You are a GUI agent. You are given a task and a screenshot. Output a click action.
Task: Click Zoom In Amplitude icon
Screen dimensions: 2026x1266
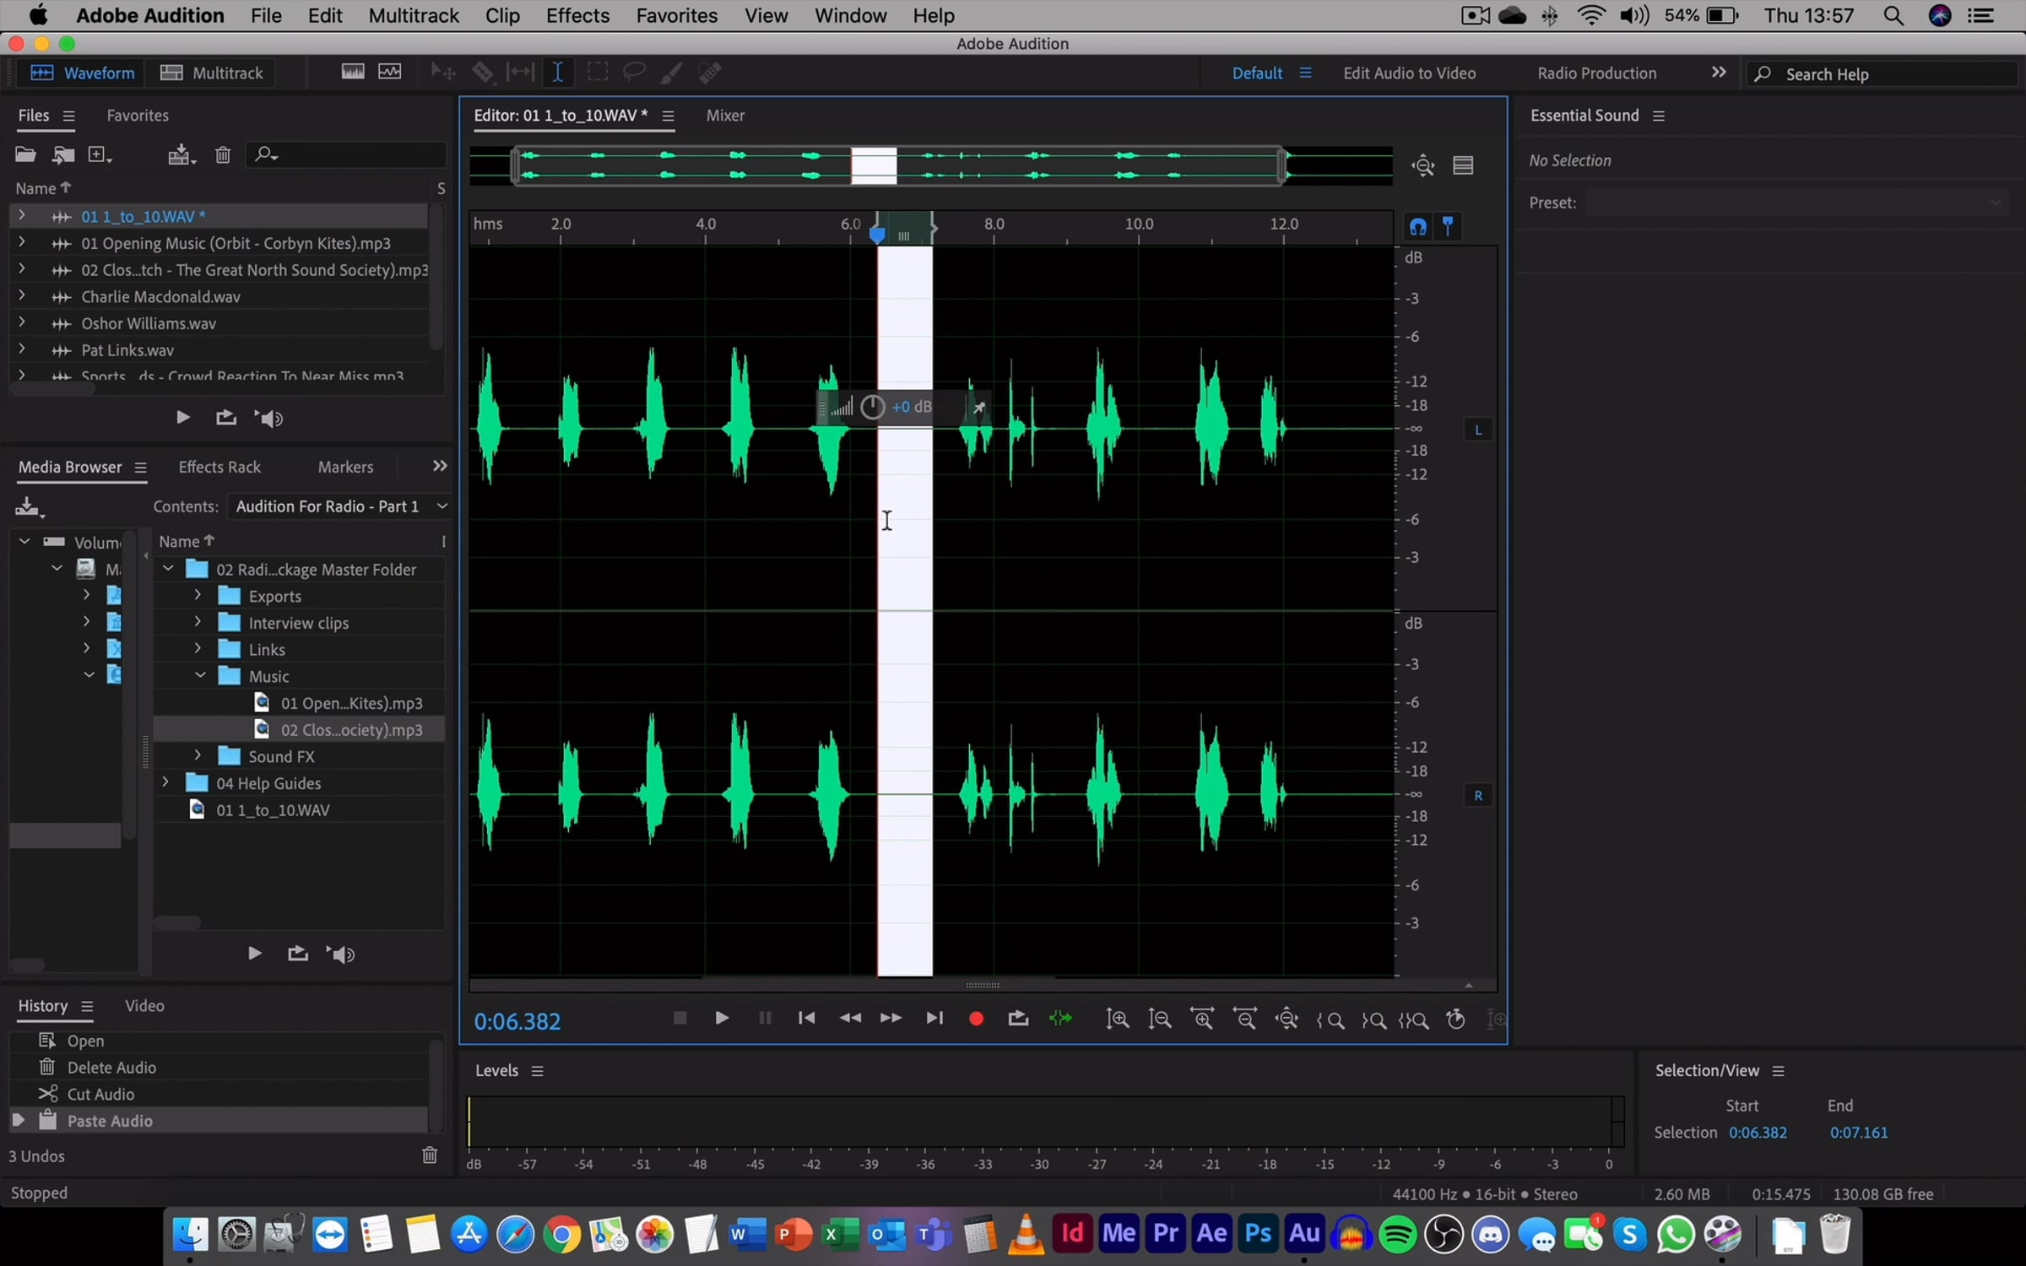1118,1019
